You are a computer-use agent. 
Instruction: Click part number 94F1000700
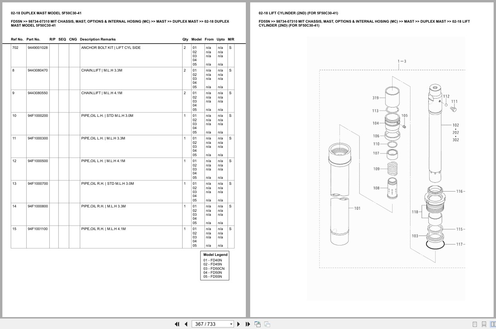click(x=38, y=184)
